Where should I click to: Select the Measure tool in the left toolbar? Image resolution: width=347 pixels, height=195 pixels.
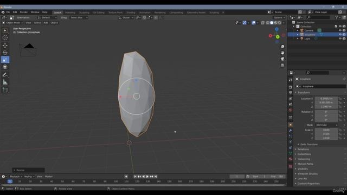point(5,82)
